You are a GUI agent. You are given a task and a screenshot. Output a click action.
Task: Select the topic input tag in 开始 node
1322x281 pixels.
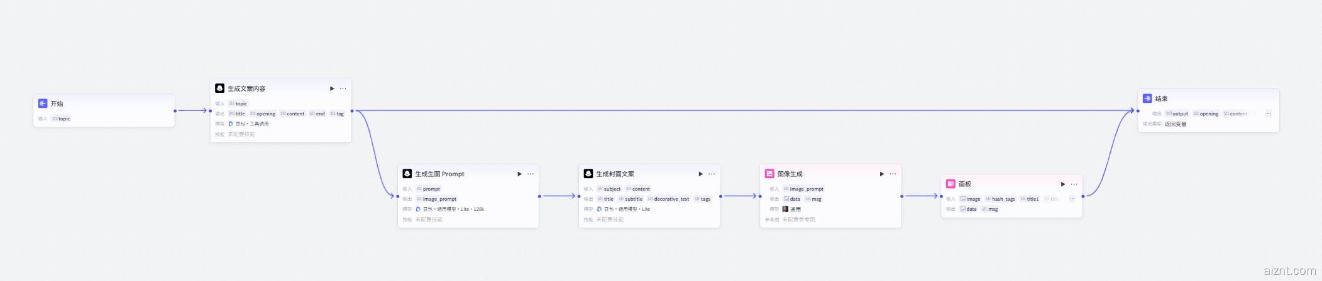[x=61, y=119]
